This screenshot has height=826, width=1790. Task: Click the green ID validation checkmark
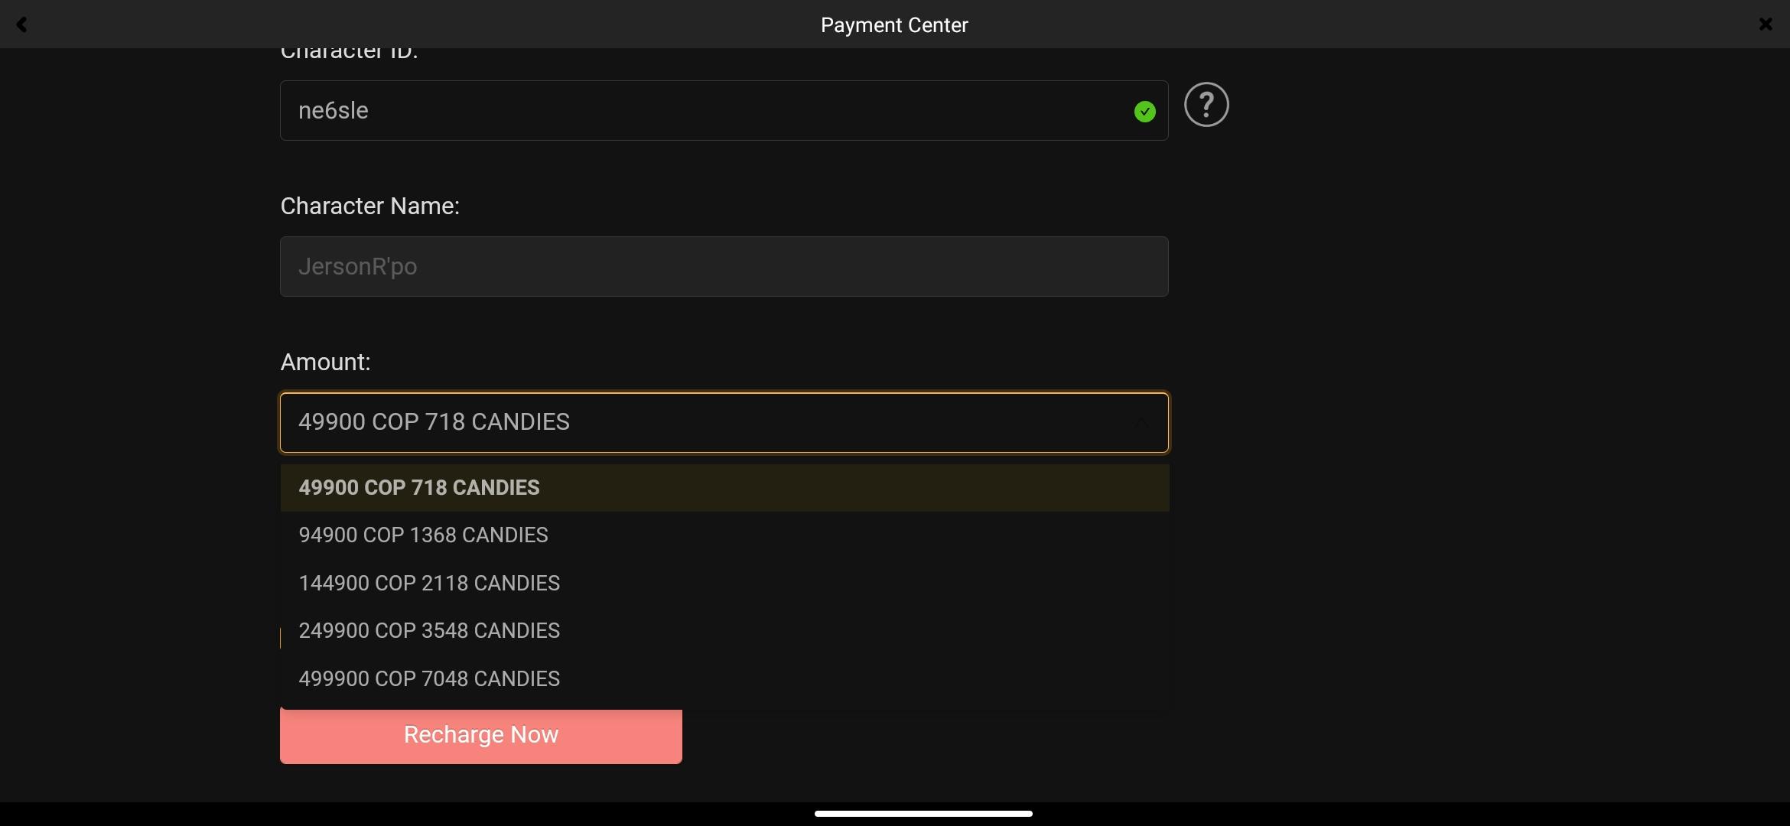(x=1144, y=112)
